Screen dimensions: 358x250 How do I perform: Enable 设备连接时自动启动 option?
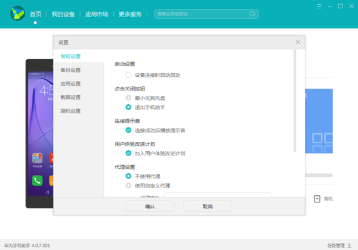pyautogui.click(x=128, y=75)
